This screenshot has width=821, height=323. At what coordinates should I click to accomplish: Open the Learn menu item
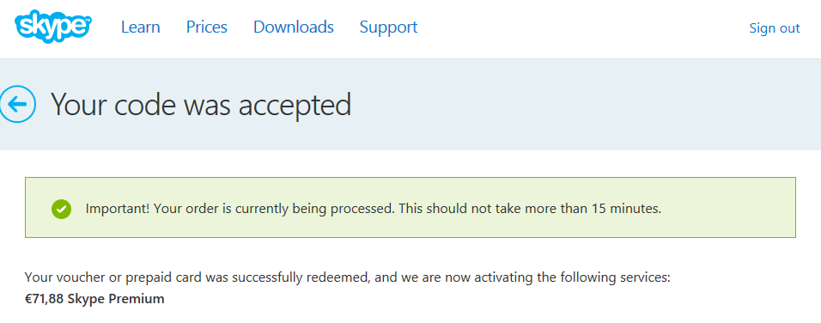point(140,27)
